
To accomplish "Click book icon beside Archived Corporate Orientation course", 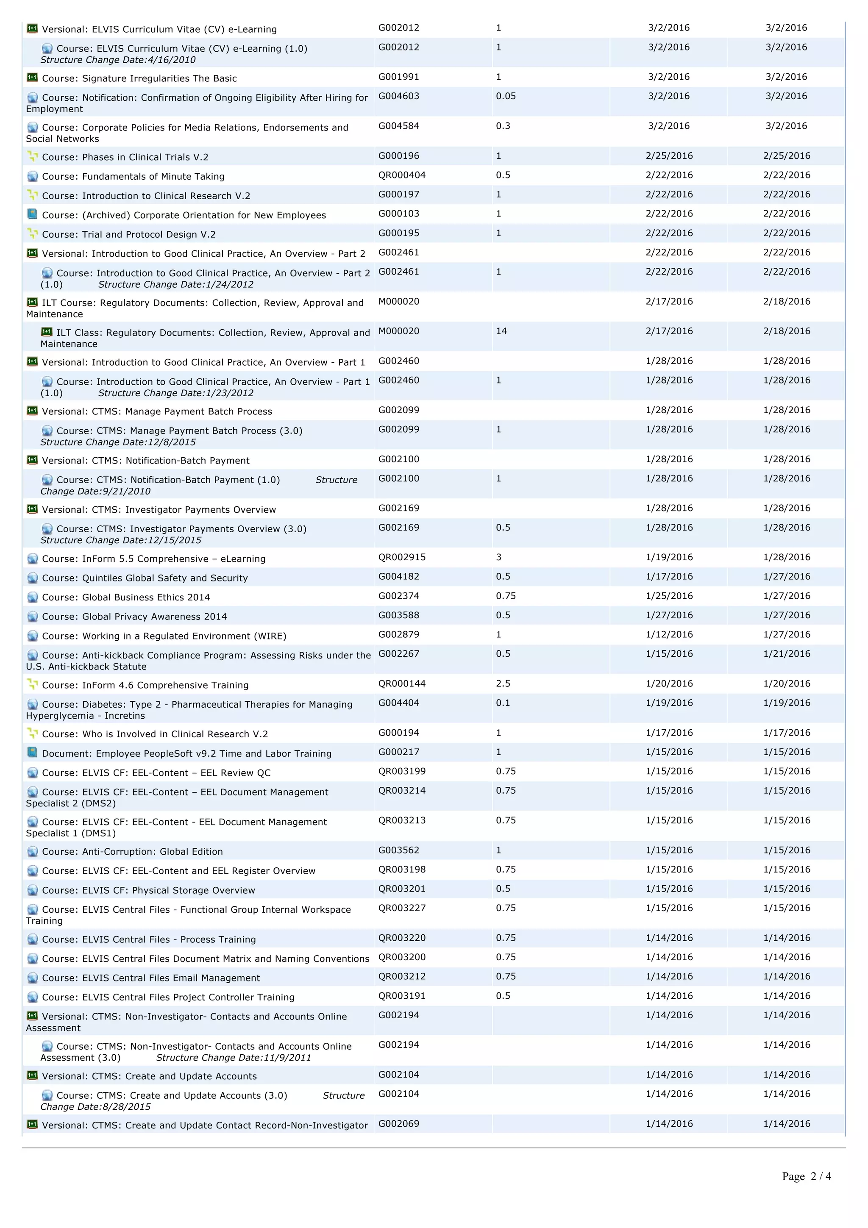I will (32, 214).
